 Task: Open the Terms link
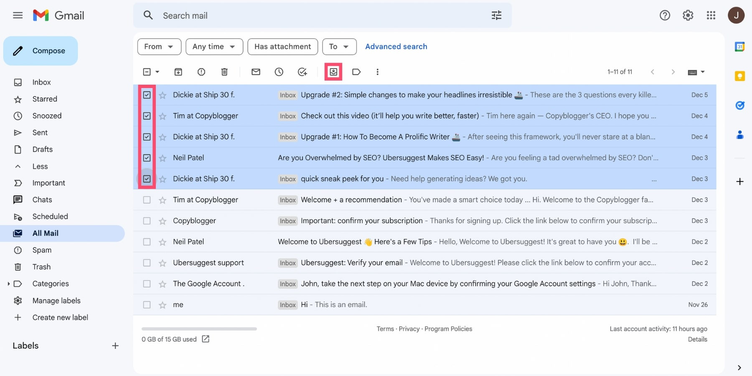click(x=385, y=329)
